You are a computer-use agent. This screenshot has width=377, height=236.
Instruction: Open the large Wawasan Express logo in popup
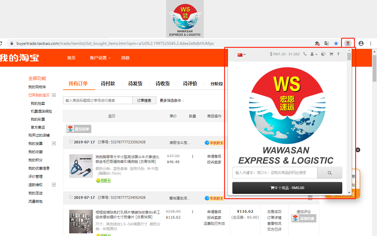[286, 115]
